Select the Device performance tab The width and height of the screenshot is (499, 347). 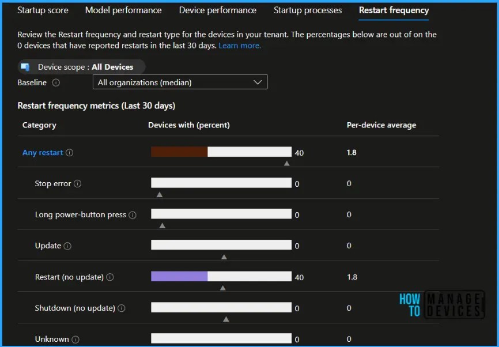[217, 10]
